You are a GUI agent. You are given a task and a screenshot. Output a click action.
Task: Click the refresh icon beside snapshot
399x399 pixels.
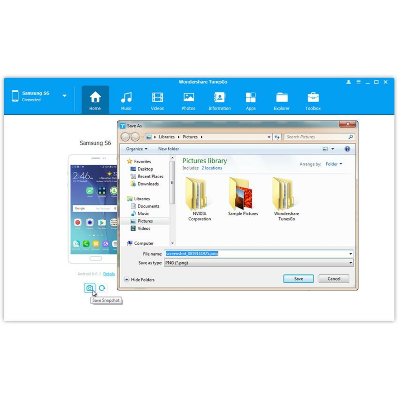[x=102, y=288]
